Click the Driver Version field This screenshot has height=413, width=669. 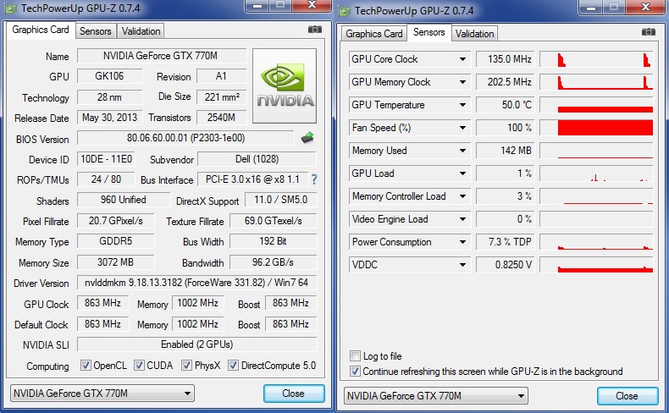pos(196,283)
